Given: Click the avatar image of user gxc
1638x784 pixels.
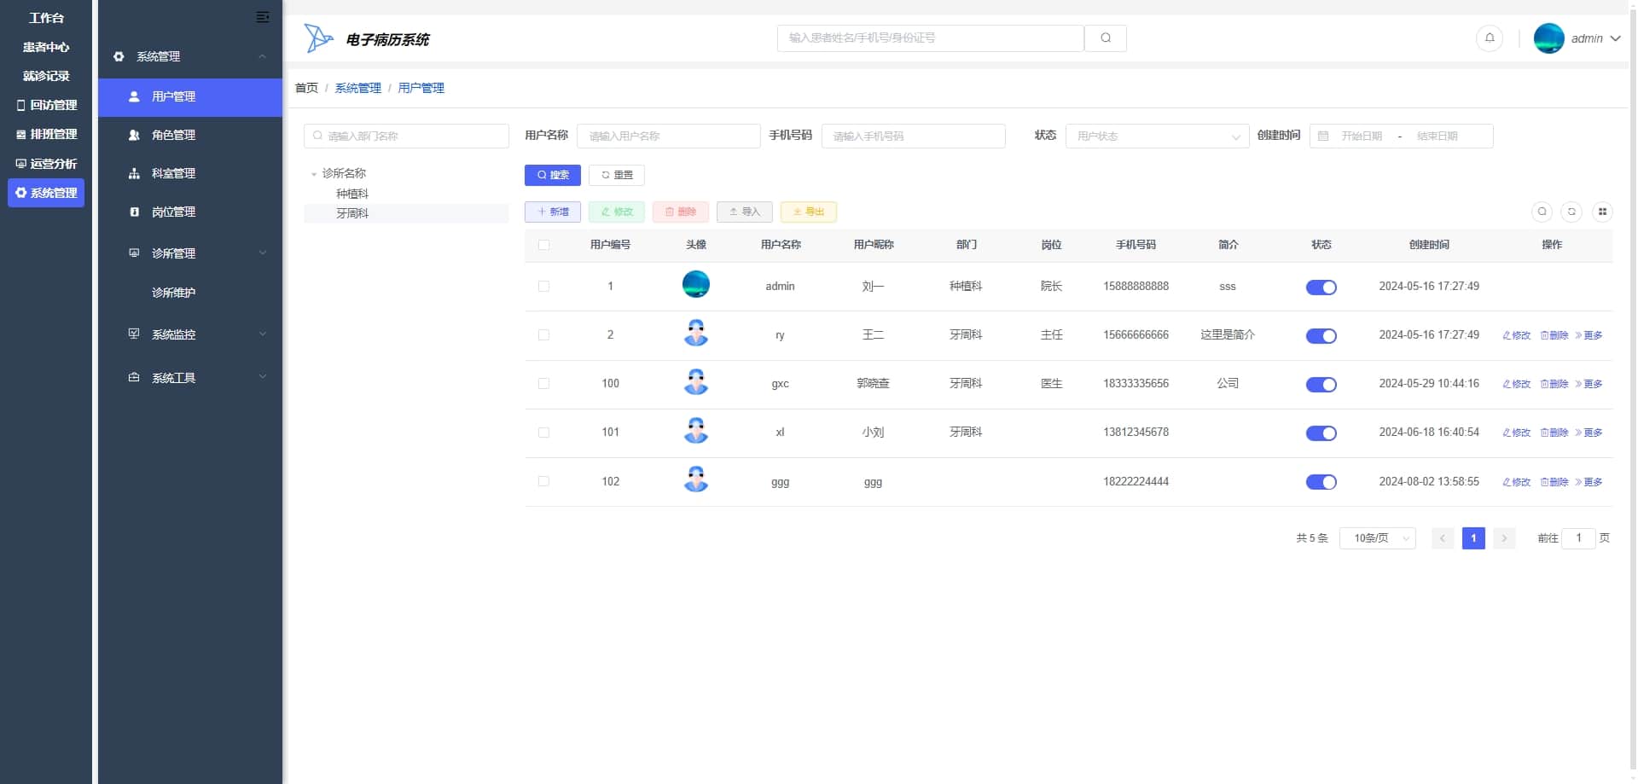Looking at the screenshot, I should pos(696,381).
